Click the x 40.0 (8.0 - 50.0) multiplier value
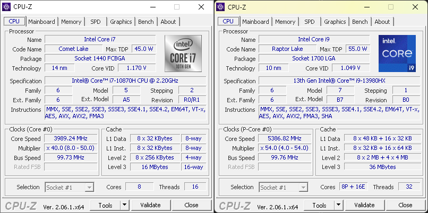Image resolution: width=428 pixels, height=213 pixels. tap(71, 148)
